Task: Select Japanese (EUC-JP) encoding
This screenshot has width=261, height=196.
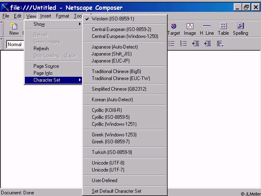Action: [125, 61]
